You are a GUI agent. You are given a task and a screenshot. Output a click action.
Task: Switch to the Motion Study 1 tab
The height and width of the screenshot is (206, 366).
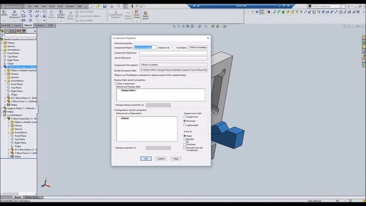point(33,197)
